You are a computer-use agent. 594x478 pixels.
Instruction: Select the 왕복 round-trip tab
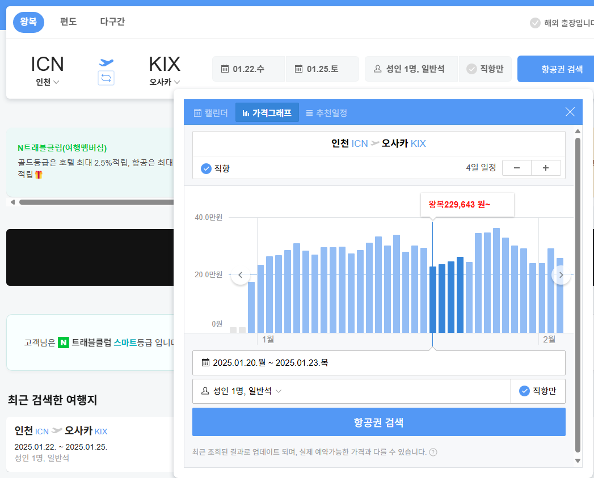tap(28, 22)
